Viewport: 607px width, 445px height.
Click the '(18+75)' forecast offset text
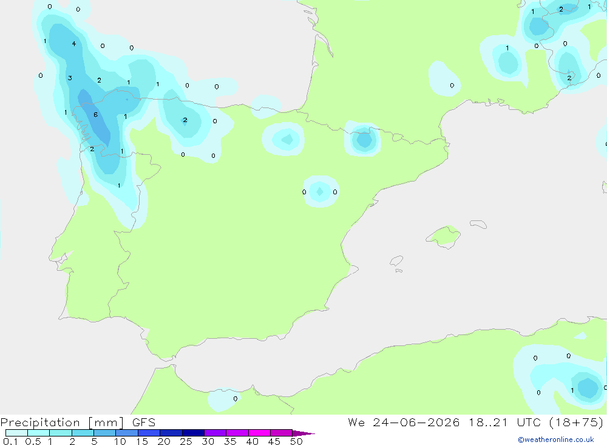tap(576, 422)
